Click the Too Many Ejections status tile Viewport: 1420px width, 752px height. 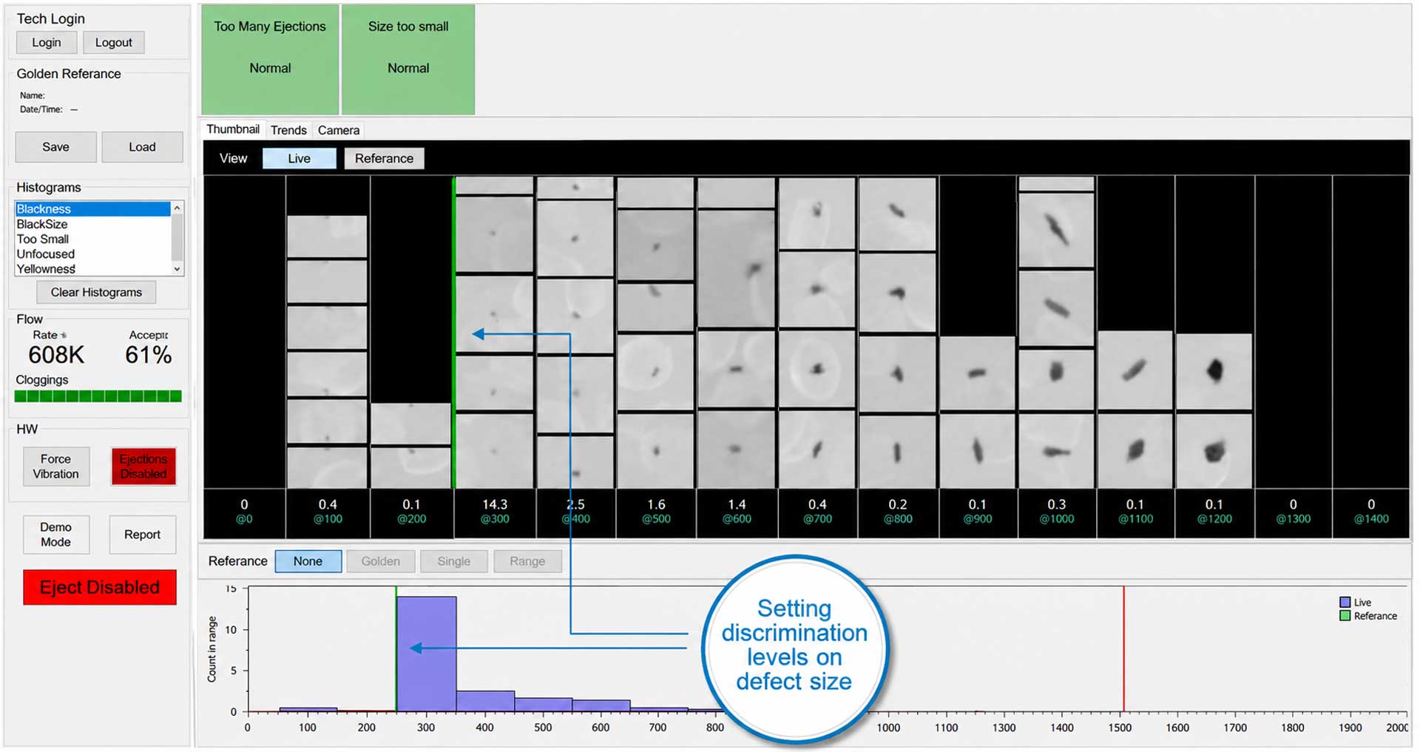pyautogui.click(x=270, y=59)
